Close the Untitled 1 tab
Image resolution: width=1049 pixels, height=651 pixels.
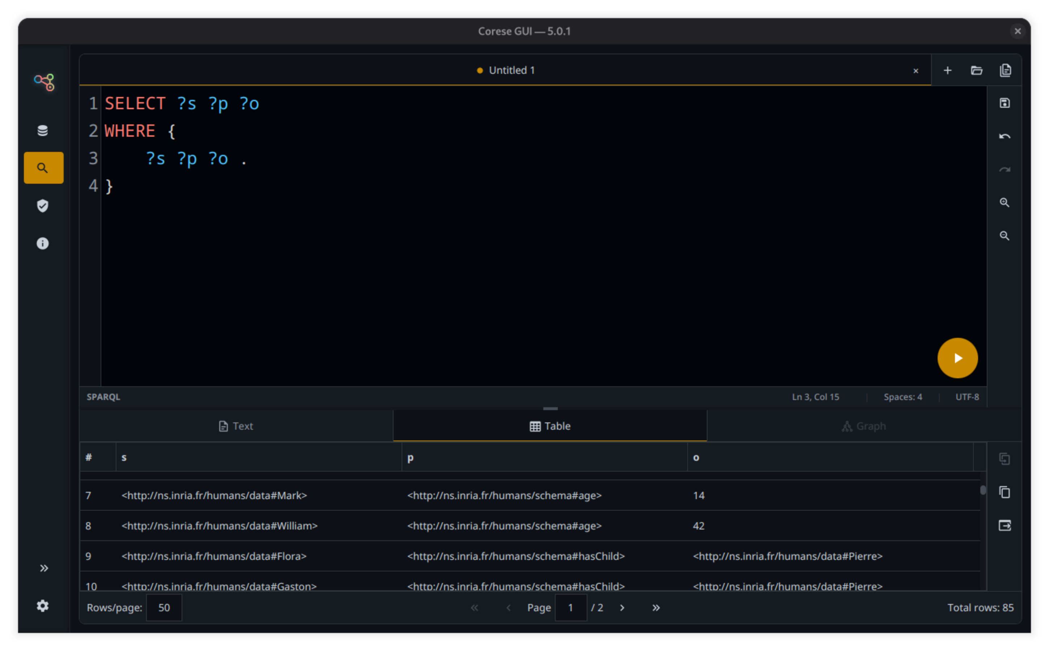(x=916, y=71)
